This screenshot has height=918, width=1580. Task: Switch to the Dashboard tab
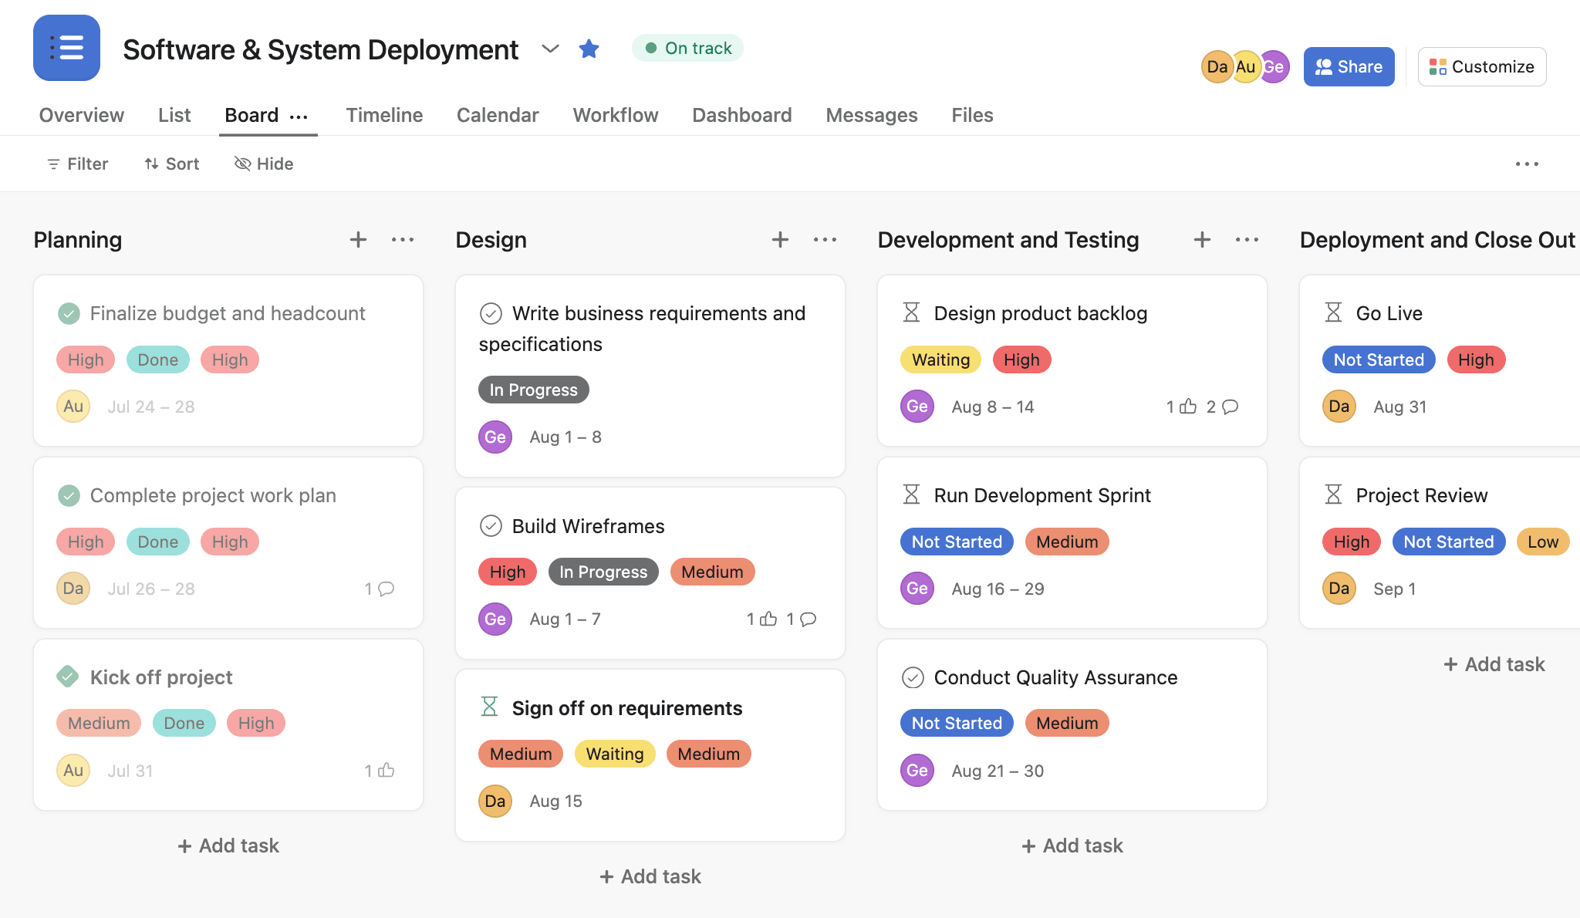click(742, 115)
